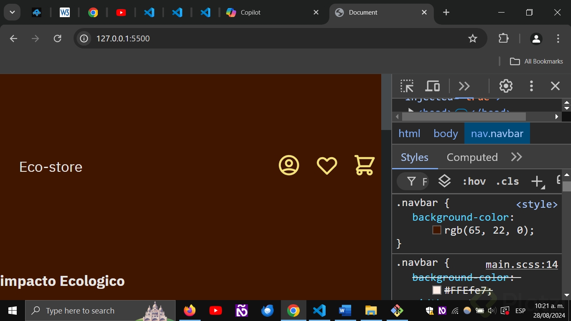Click the heart favorites icon
571x321 pixels.
[327, 166]
